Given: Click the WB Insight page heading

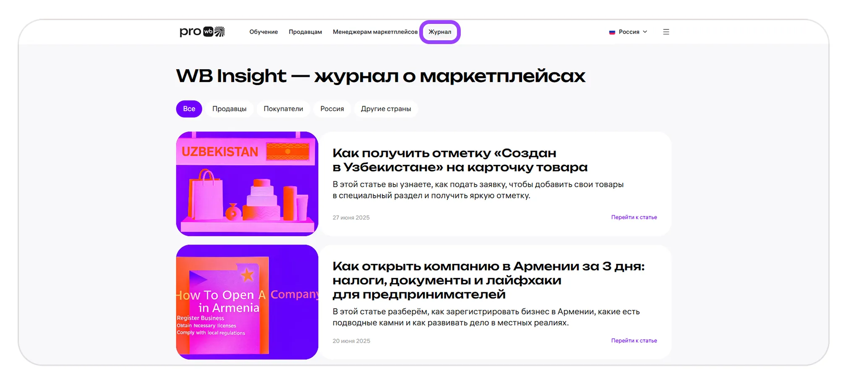Looking at the screenshot, I should 381,76.
